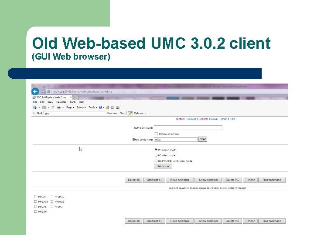Tick the Offline command checkbox
This screenshot has height=235, width=314.
click(x=156, y=134)
